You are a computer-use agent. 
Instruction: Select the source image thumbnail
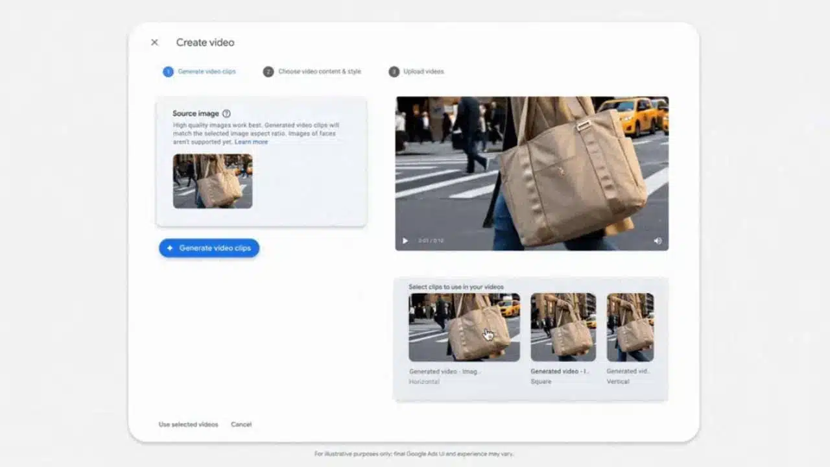click(213, 182)
